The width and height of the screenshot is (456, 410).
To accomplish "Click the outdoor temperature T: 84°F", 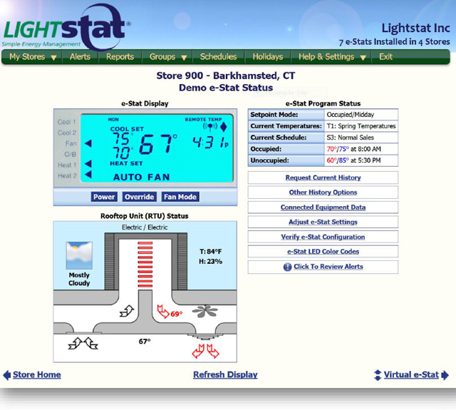I will click(211, 252).
